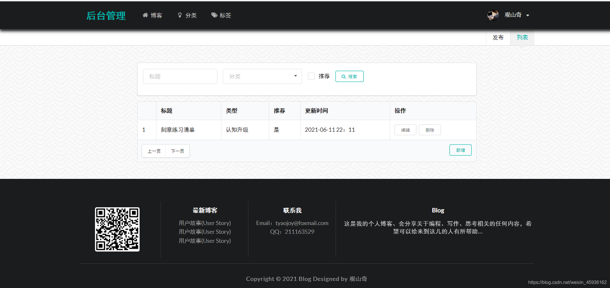Click the 这是我的个人博客 blog description text
Screen dimensions: 610x288
click(x=438, y=228)
